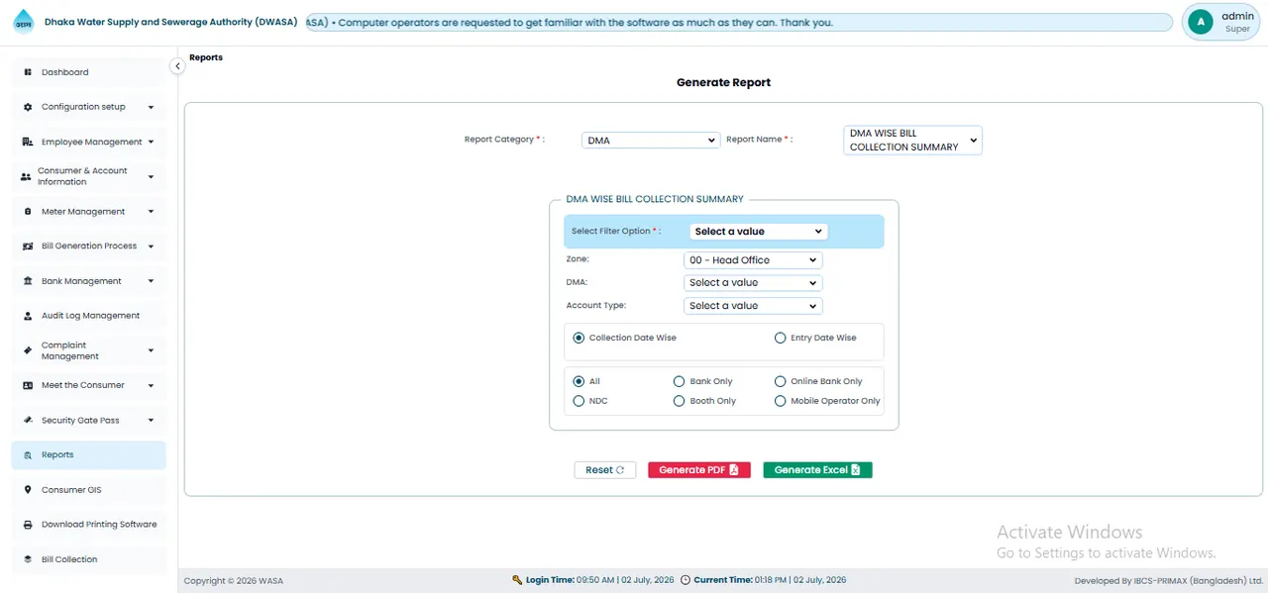The width and height of the screenshot is (1268, 593).
Task: Expand Bill Generation Process submenu arrow
Action: point(151,247)
